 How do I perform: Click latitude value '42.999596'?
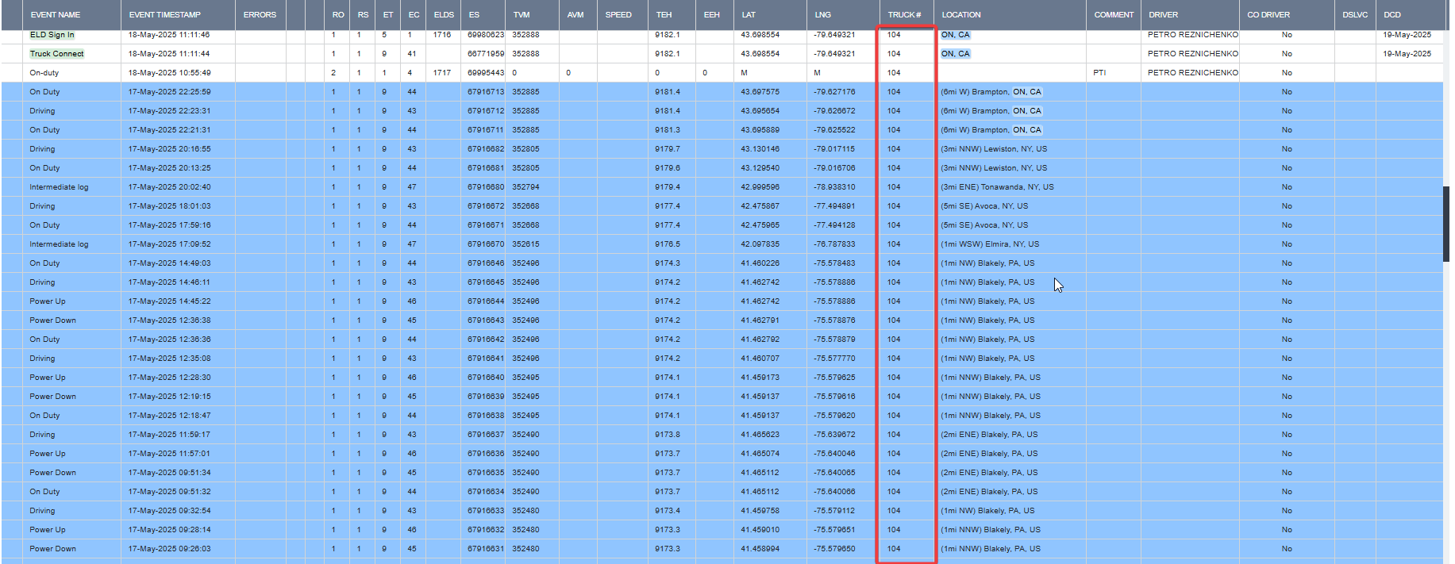(760, 187)
